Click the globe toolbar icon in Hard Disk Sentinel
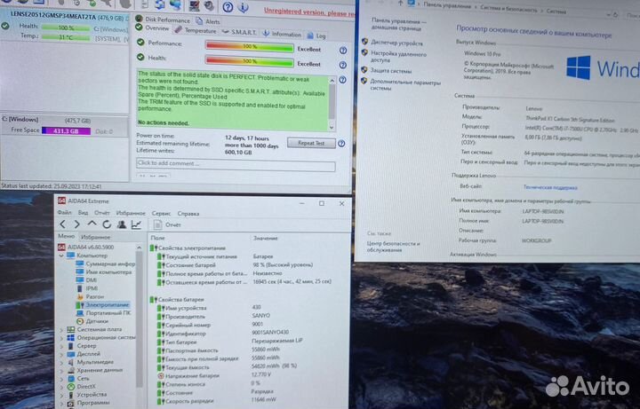640x409 pixels. pyautogui.click(x=175, y=5)
